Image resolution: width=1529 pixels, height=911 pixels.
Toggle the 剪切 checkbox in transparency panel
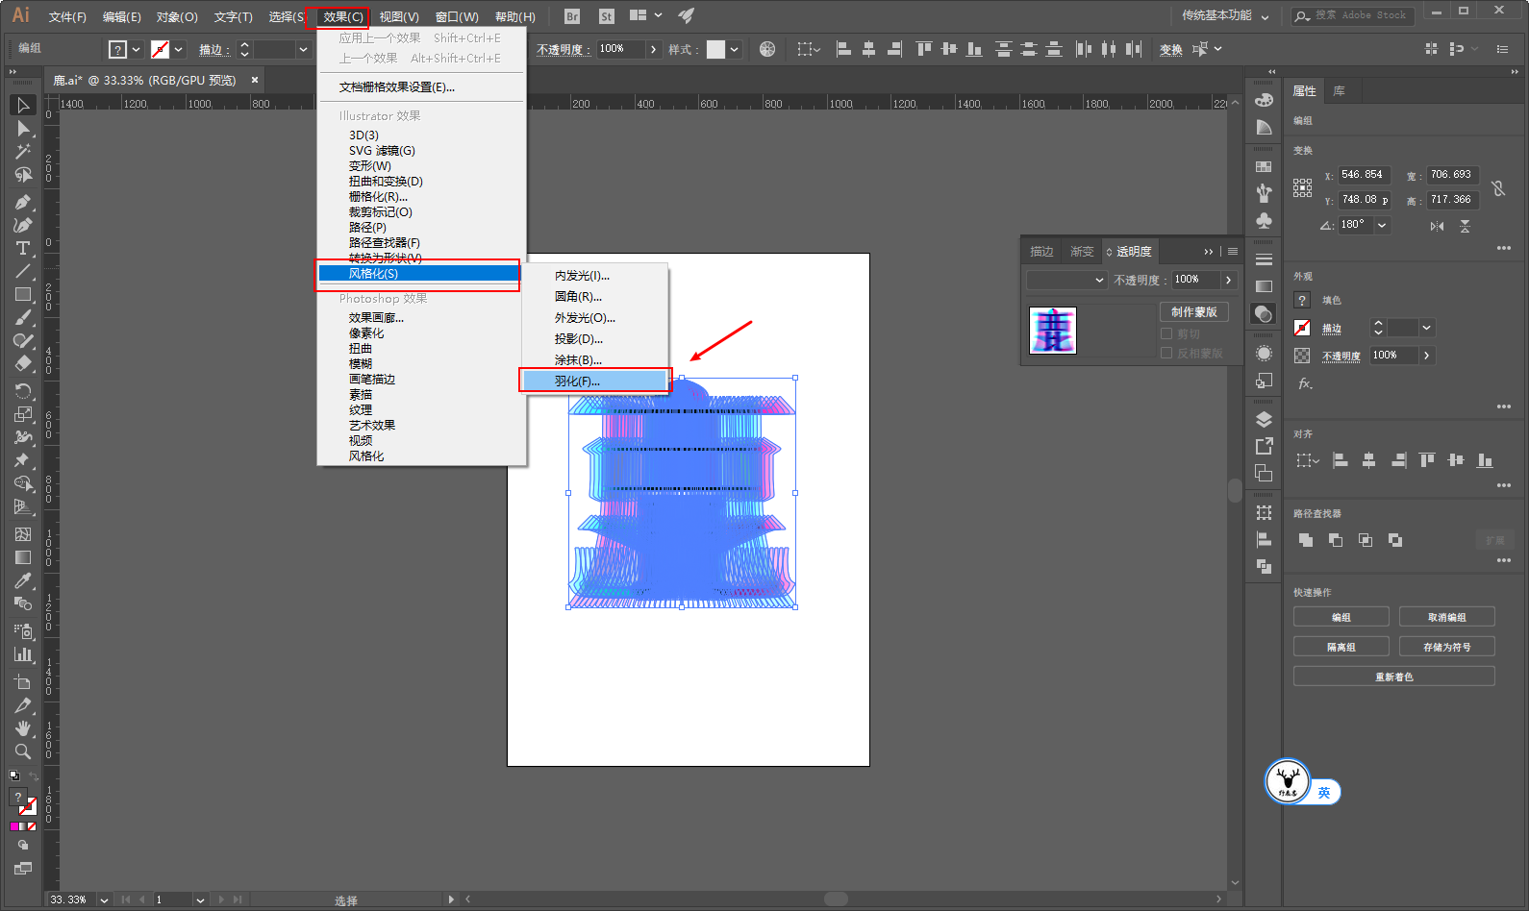[1166, 333]
